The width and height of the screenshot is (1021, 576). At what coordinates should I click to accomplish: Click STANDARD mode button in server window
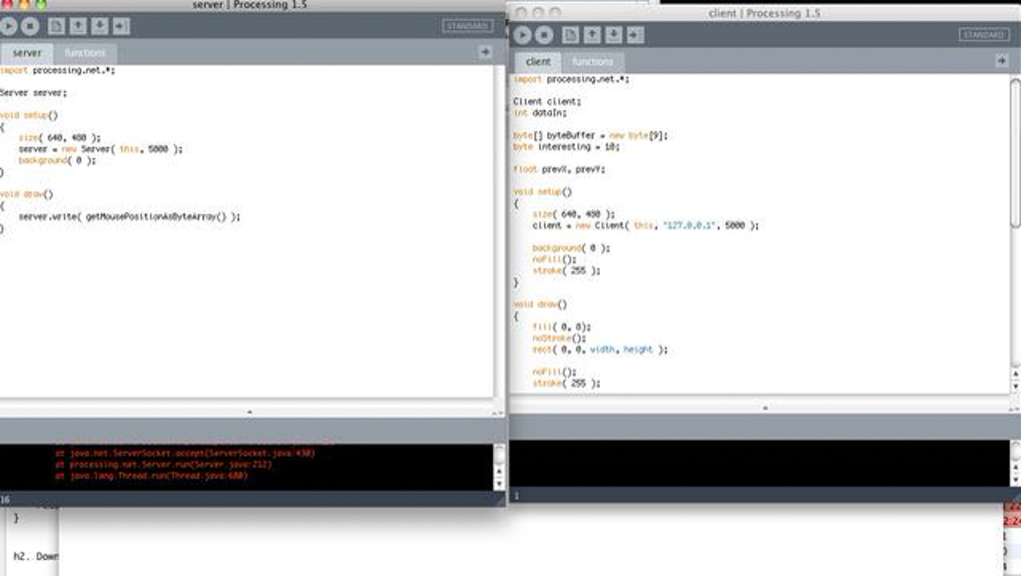pos(467,26)
